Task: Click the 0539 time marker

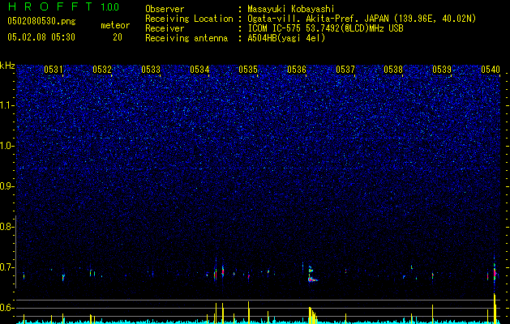Action: click(x=442, y=70)
